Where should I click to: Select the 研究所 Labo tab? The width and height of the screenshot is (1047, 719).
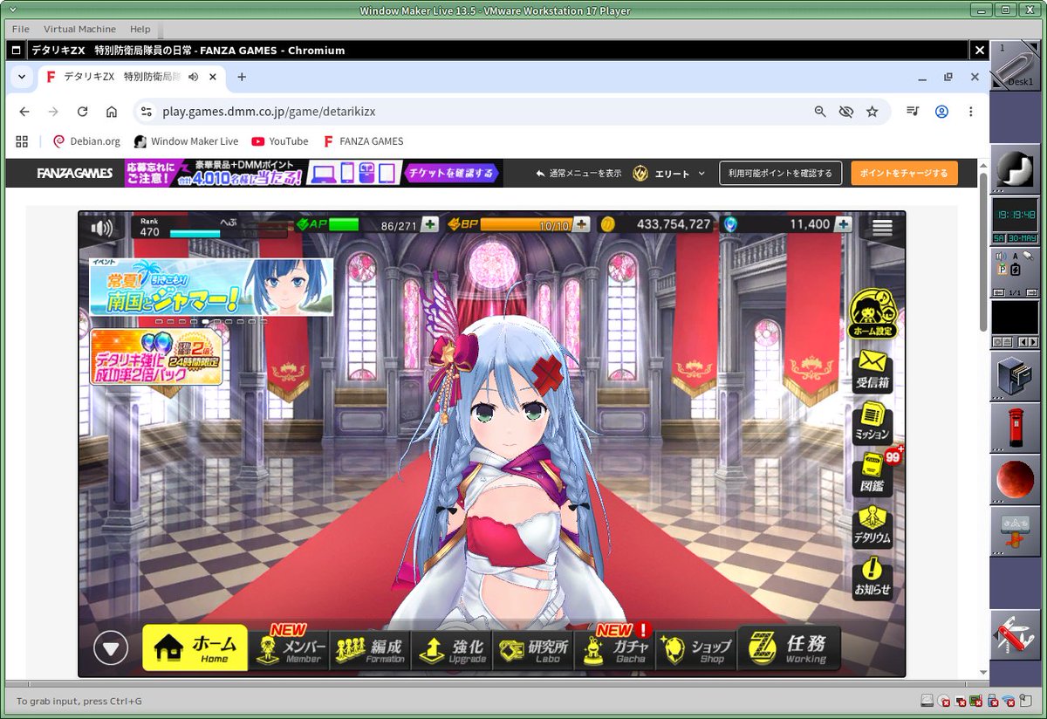point(534,649)
